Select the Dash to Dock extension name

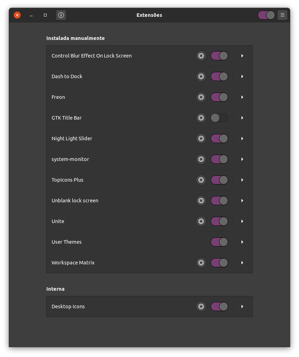point(67,76)
